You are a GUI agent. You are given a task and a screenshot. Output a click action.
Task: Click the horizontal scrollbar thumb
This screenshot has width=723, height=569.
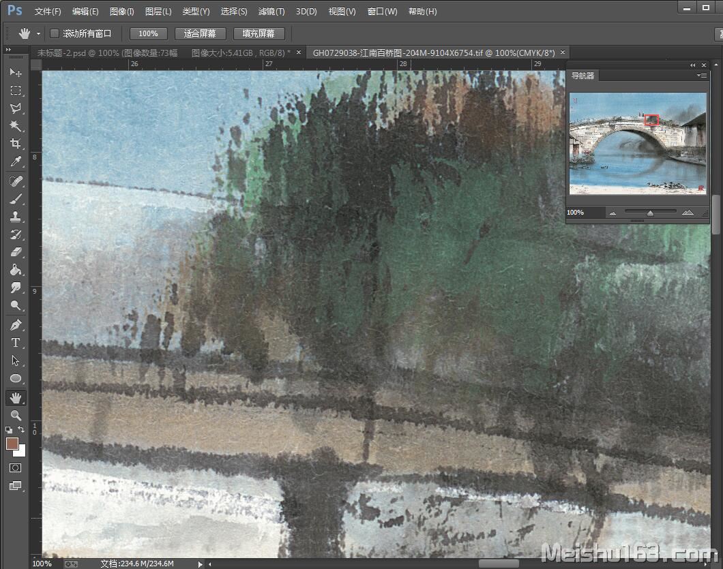[x=499, y=564]
